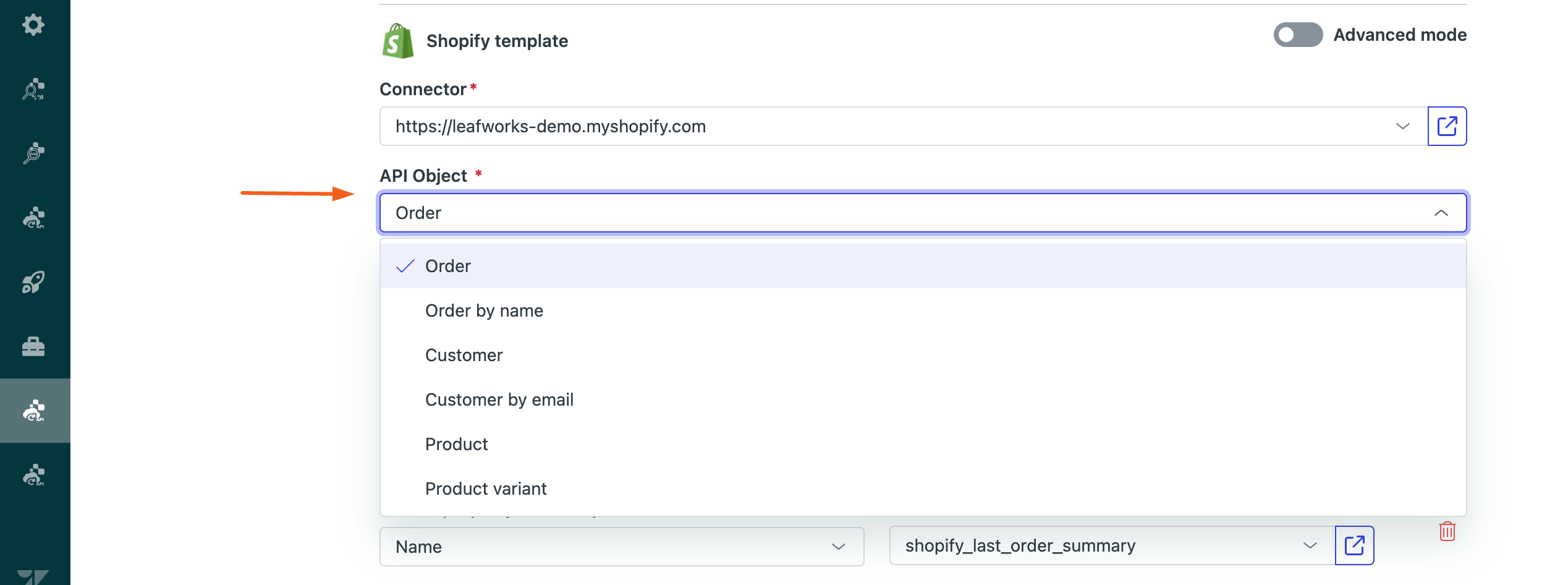Viewport: 1555px width, 585px height.
Task: Open the gear settings icon in sidebar
Action: point(33,25)
